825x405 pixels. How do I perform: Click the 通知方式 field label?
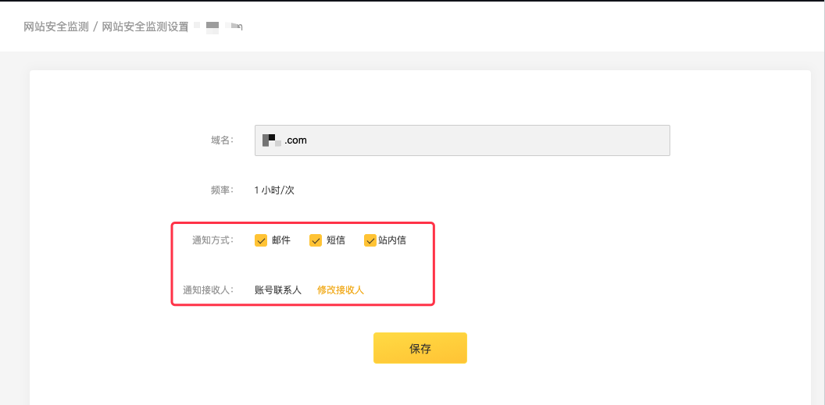(212, 240)
